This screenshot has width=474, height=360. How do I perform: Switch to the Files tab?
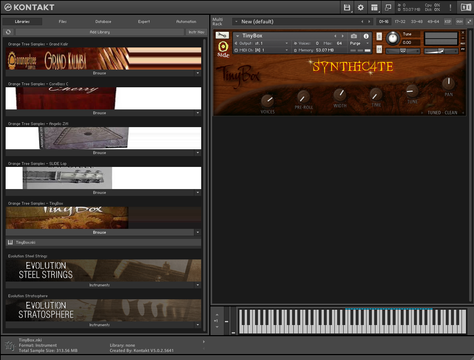(x=63, y=21)
